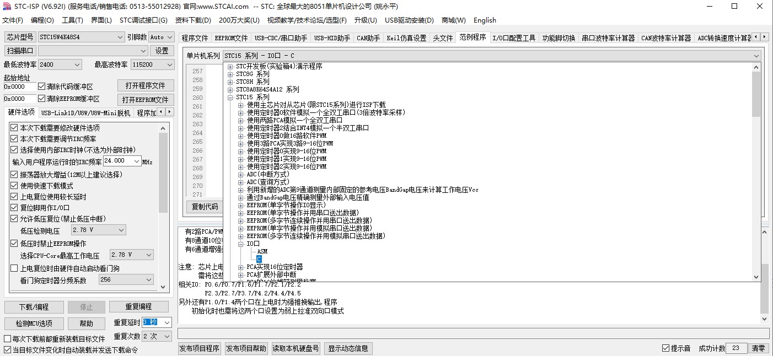
Task: Expand PCA实现16位定时器 tree node
Action: tap(241, 267)
